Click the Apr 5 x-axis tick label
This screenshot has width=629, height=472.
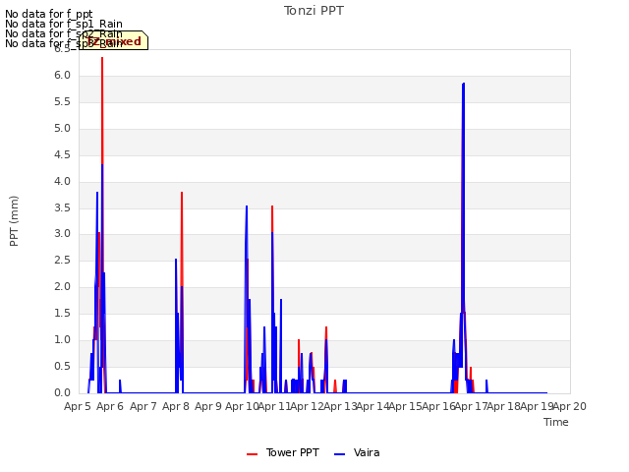[78, 406]
